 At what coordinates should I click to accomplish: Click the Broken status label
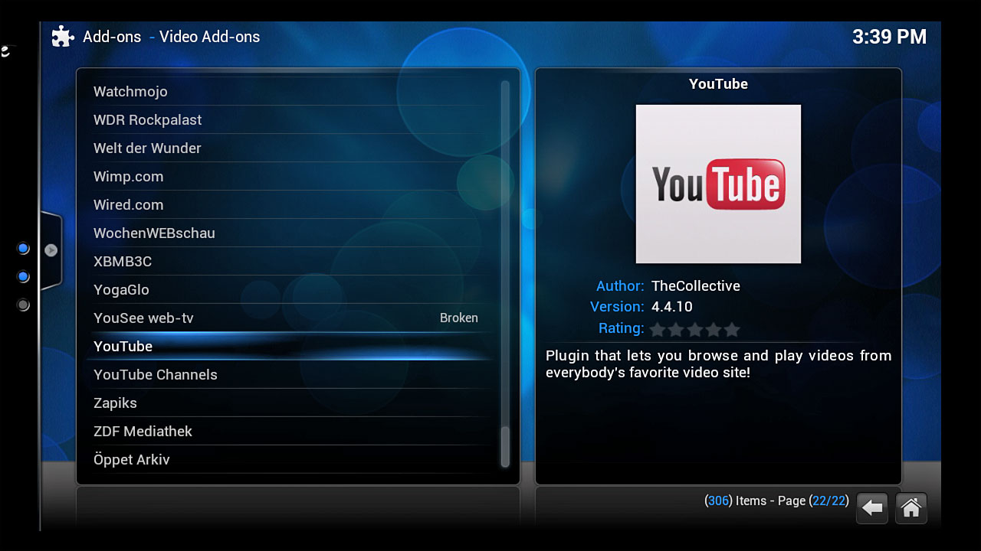(x=459, y=318)
